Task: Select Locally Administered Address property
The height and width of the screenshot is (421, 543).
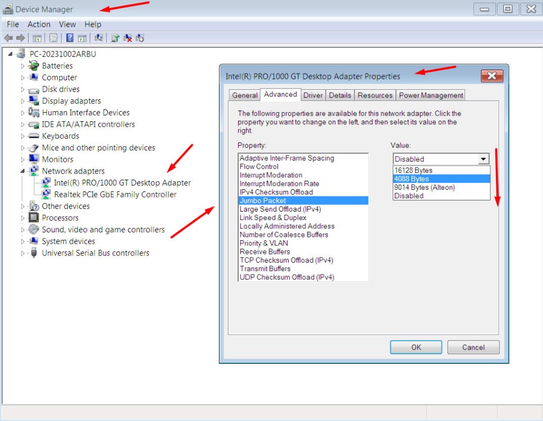Action: pyautogui.click(x=303, y=226)
